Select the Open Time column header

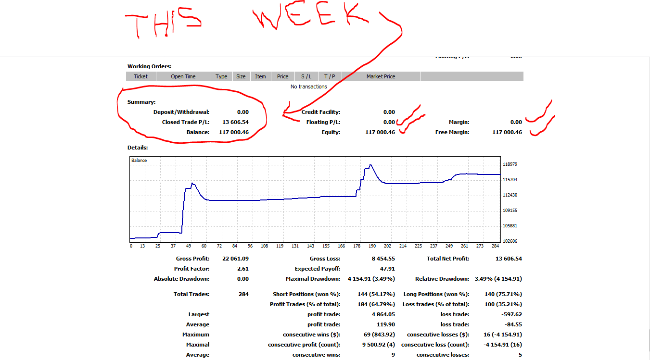point(183,76)
